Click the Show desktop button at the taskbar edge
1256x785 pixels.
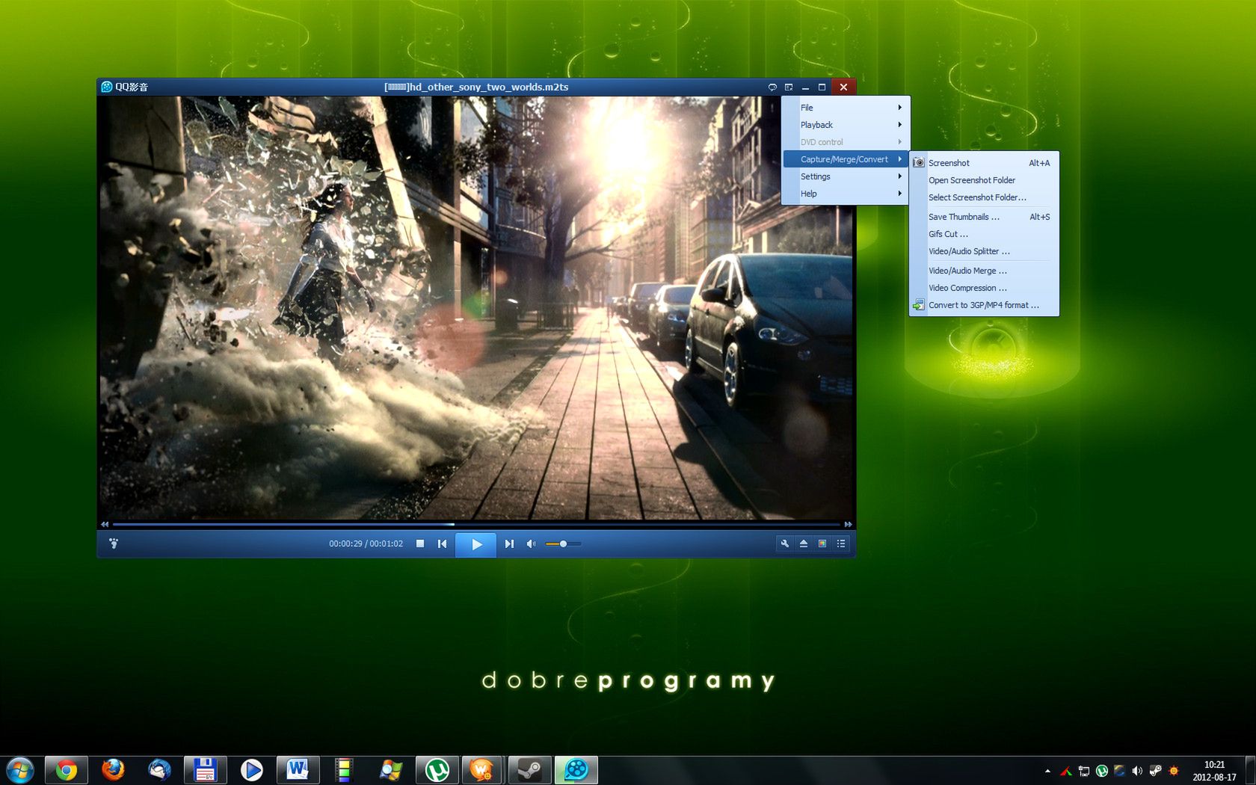point(1250,771)
